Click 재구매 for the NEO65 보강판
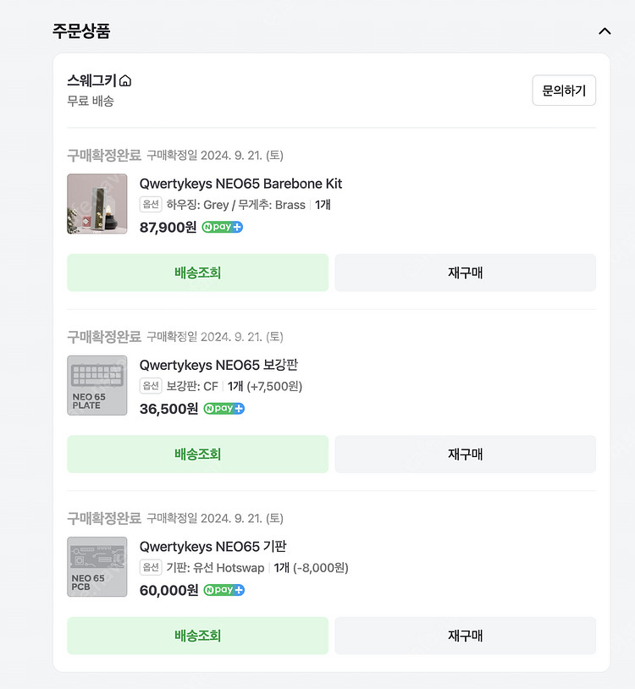635x689 pixels. pos(465,454)
